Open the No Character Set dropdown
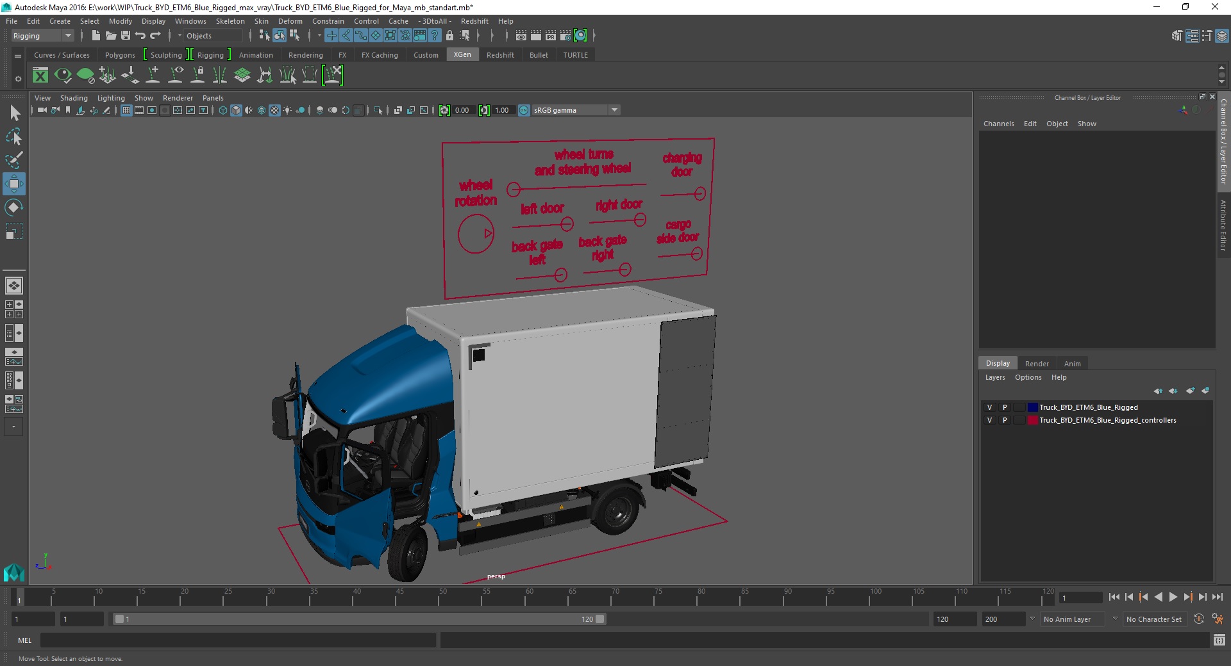 1155,619
